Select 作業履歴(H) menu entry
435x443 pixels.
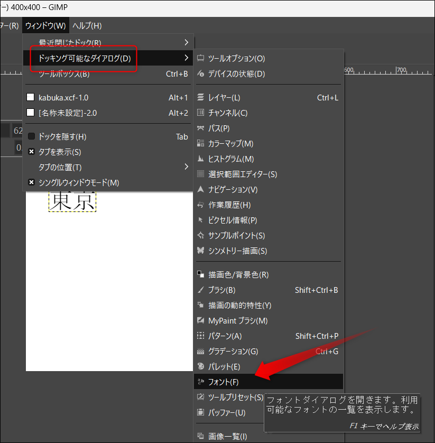(x=269, y=205)
